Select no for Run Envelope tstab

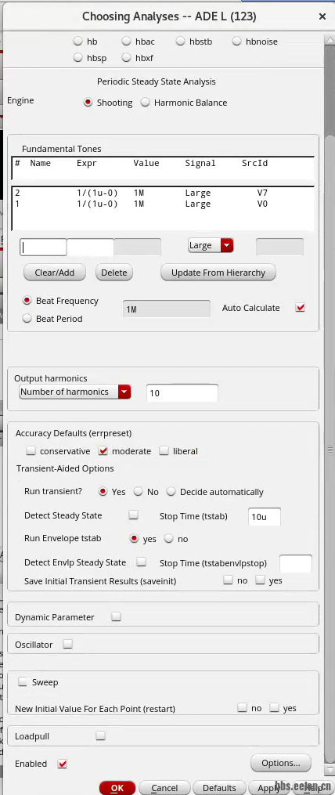169,539
